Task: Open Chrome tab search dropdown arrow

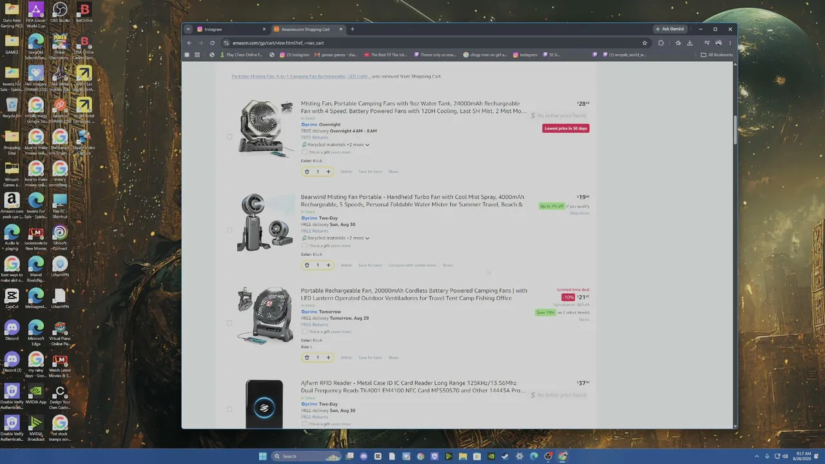Action: [x=188, y=29]
